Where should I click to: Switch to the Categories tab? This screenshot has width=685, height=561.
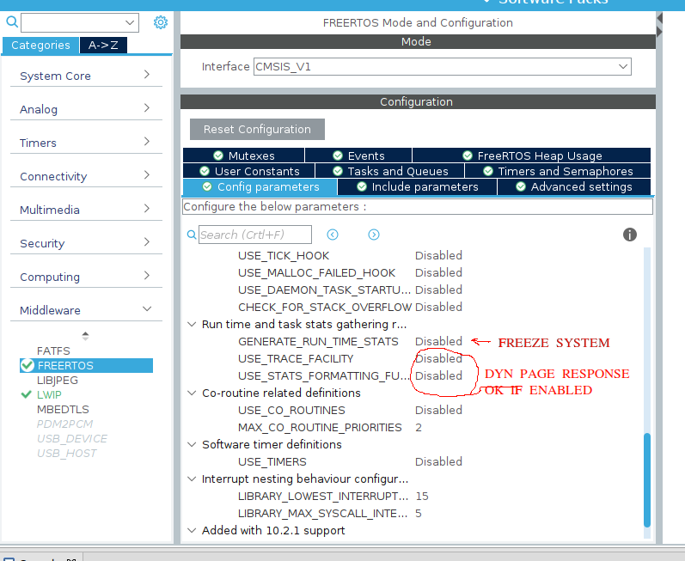40,46
